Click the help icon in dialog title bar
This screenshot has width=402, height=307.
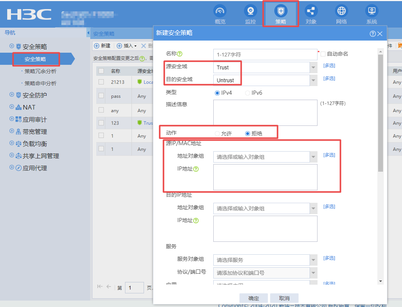[373, 34]
